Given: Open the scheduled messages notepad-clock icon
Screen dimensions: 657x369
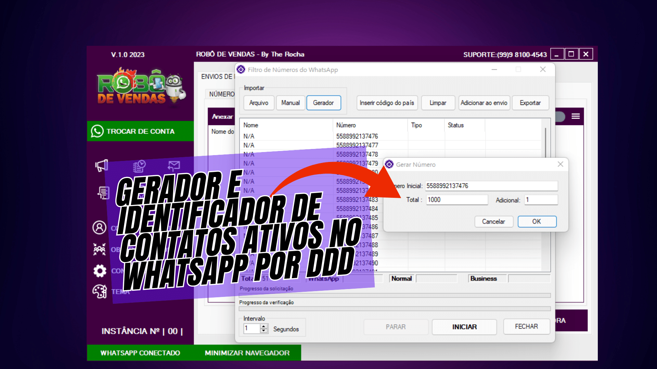Looking at the screenshot, I should 139,166.
